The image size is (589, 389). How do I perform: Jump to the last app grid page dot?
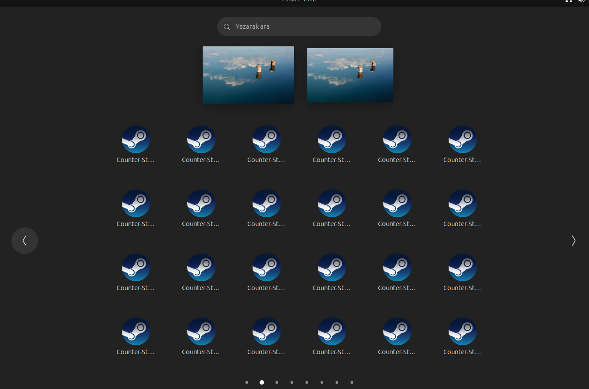[x=352, y=382]
